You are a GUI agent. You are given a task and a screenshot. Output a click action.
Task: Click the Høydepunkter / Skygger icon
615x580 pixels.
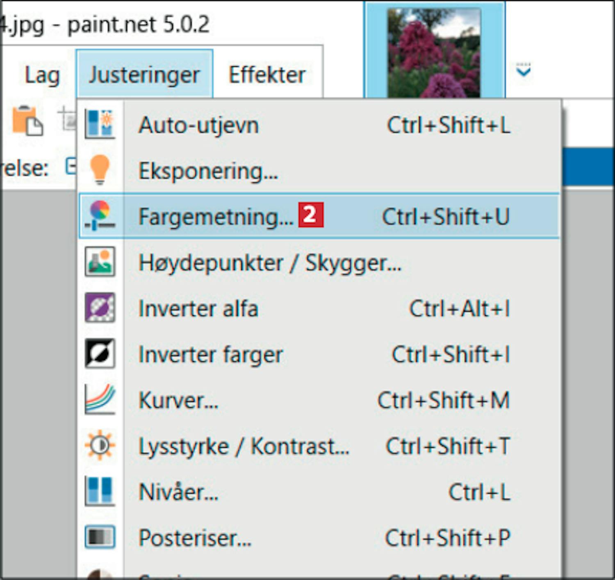[100, 262]
